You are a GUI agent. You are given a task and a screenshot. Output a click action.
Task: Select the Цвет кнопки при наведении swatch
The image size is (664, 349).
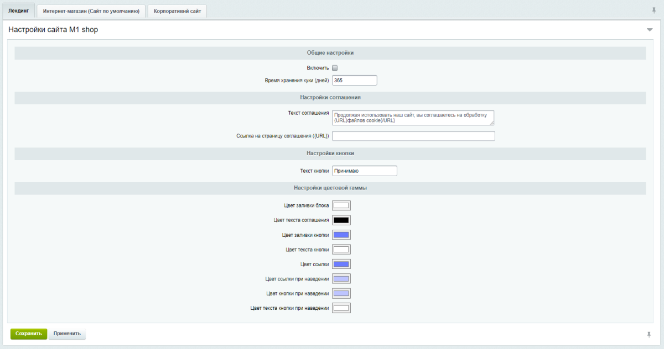coord(341,293)
